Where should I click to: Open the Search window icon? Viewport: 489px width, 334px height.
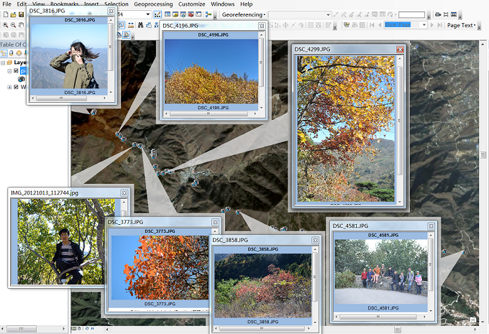[x=183, y=14]
